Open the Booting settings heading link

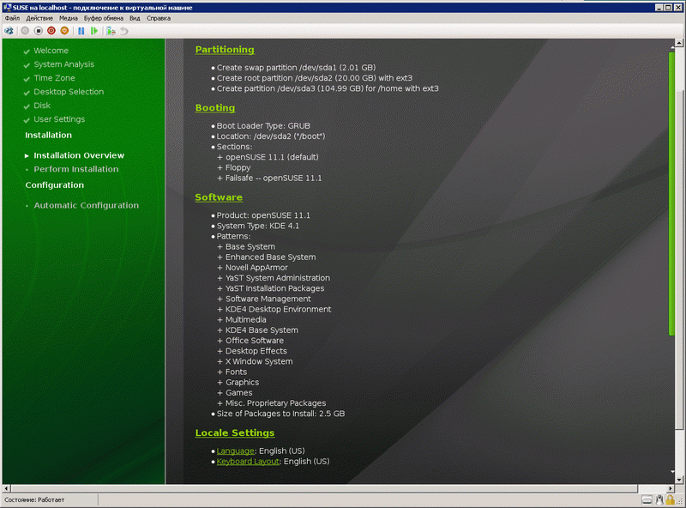(215, 108)
